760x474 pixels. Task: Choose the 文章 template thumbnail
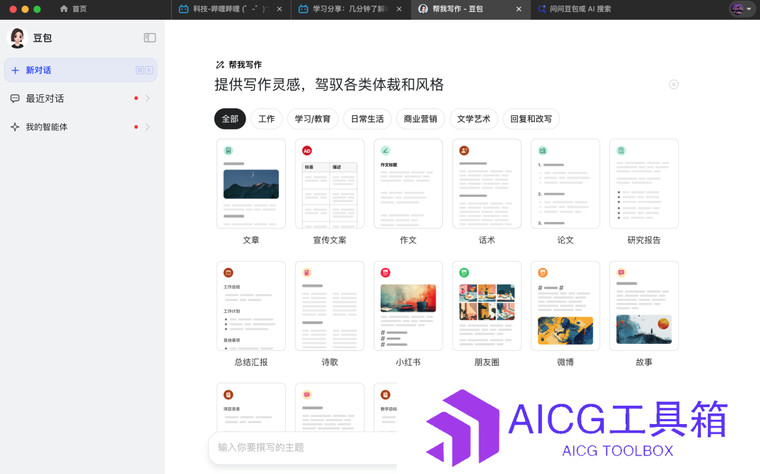[x=251, y=184]
